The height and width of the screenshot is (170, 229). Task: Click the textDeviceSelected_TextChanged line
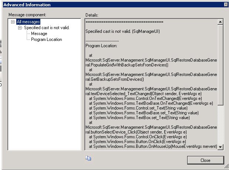(x=144, y=94)
